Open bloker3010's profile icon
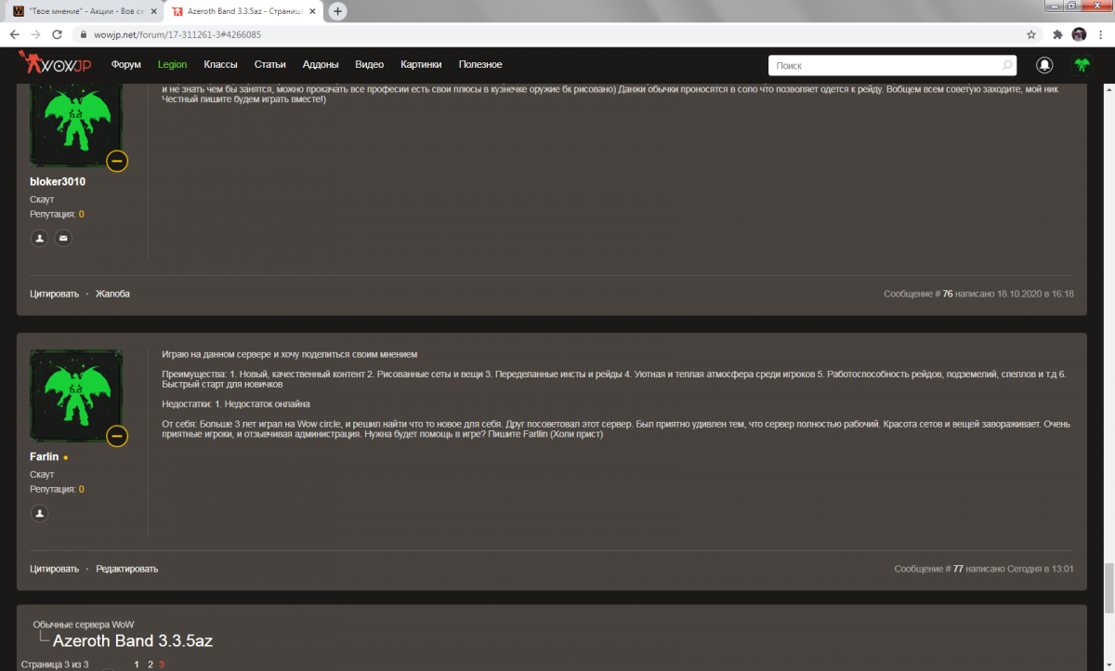The height and width of the screenshot is (671, 1115). 39,238
